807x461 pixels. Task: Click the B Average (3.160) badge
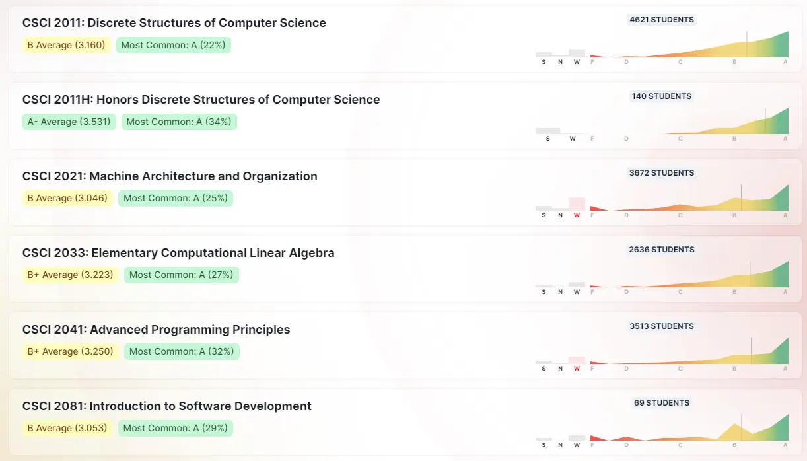[x=66, y=45]
